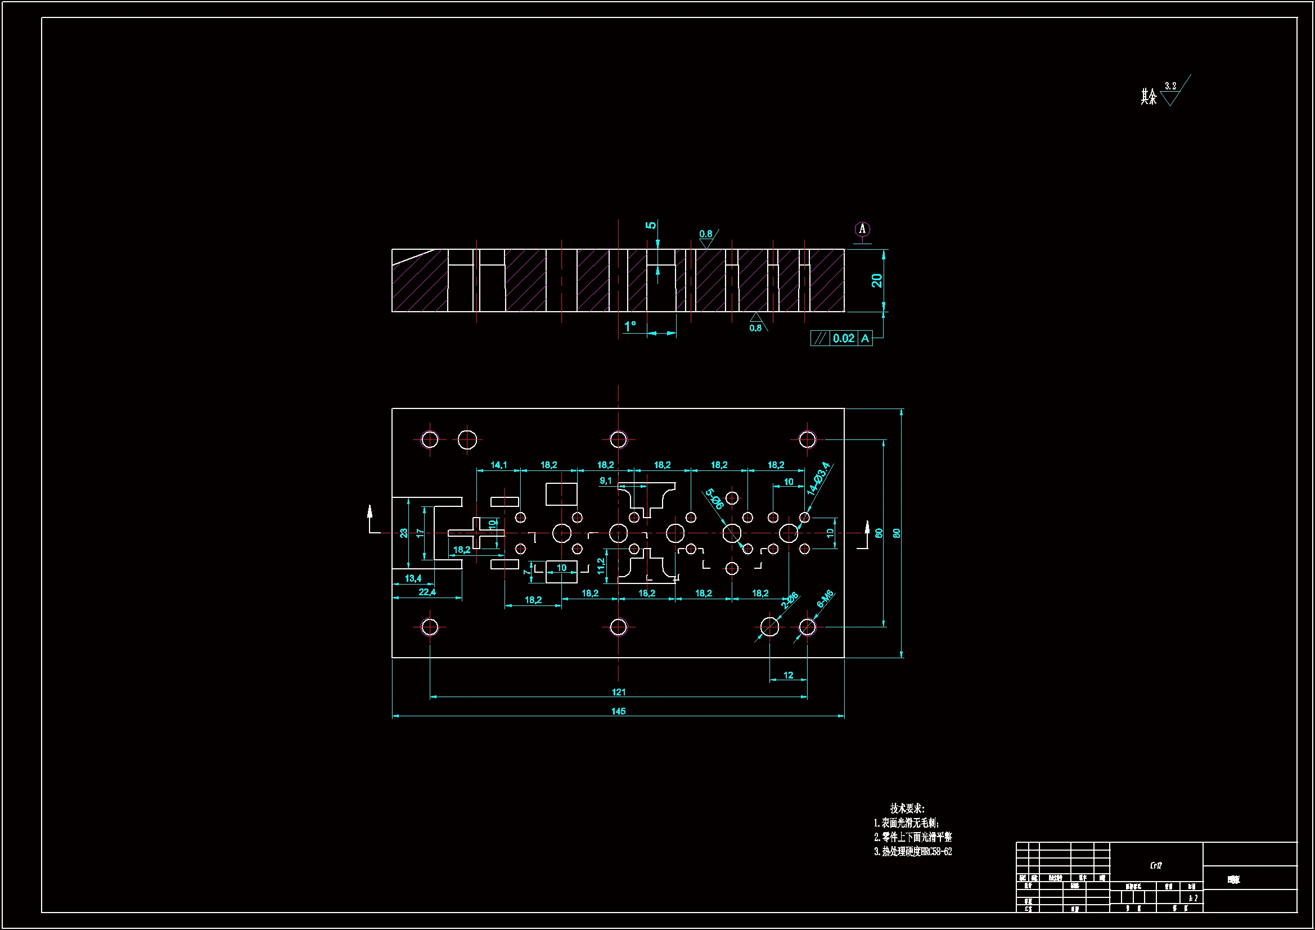Click the 9,1 dimension text
Image resolution: width=1315 pixels, height=930 pixels.
605,481
